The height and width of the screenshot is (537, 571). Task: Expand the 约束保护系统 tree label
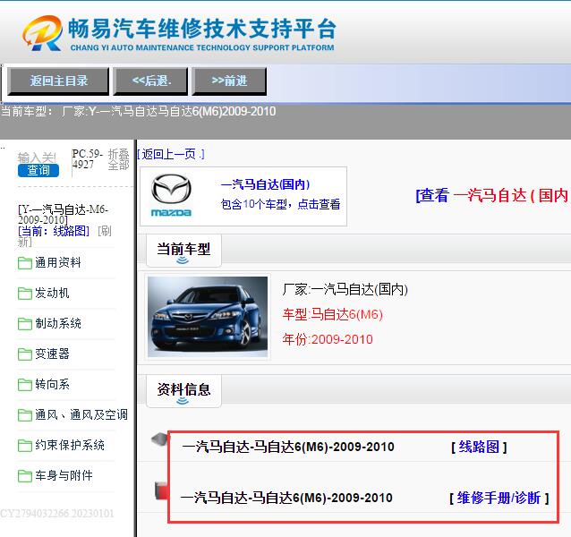[70, 445]
